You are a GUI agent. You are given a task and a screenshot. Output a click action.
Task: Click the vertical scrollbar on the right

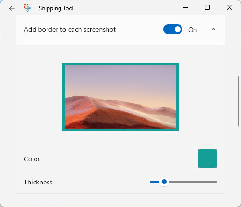click(238, 101)
